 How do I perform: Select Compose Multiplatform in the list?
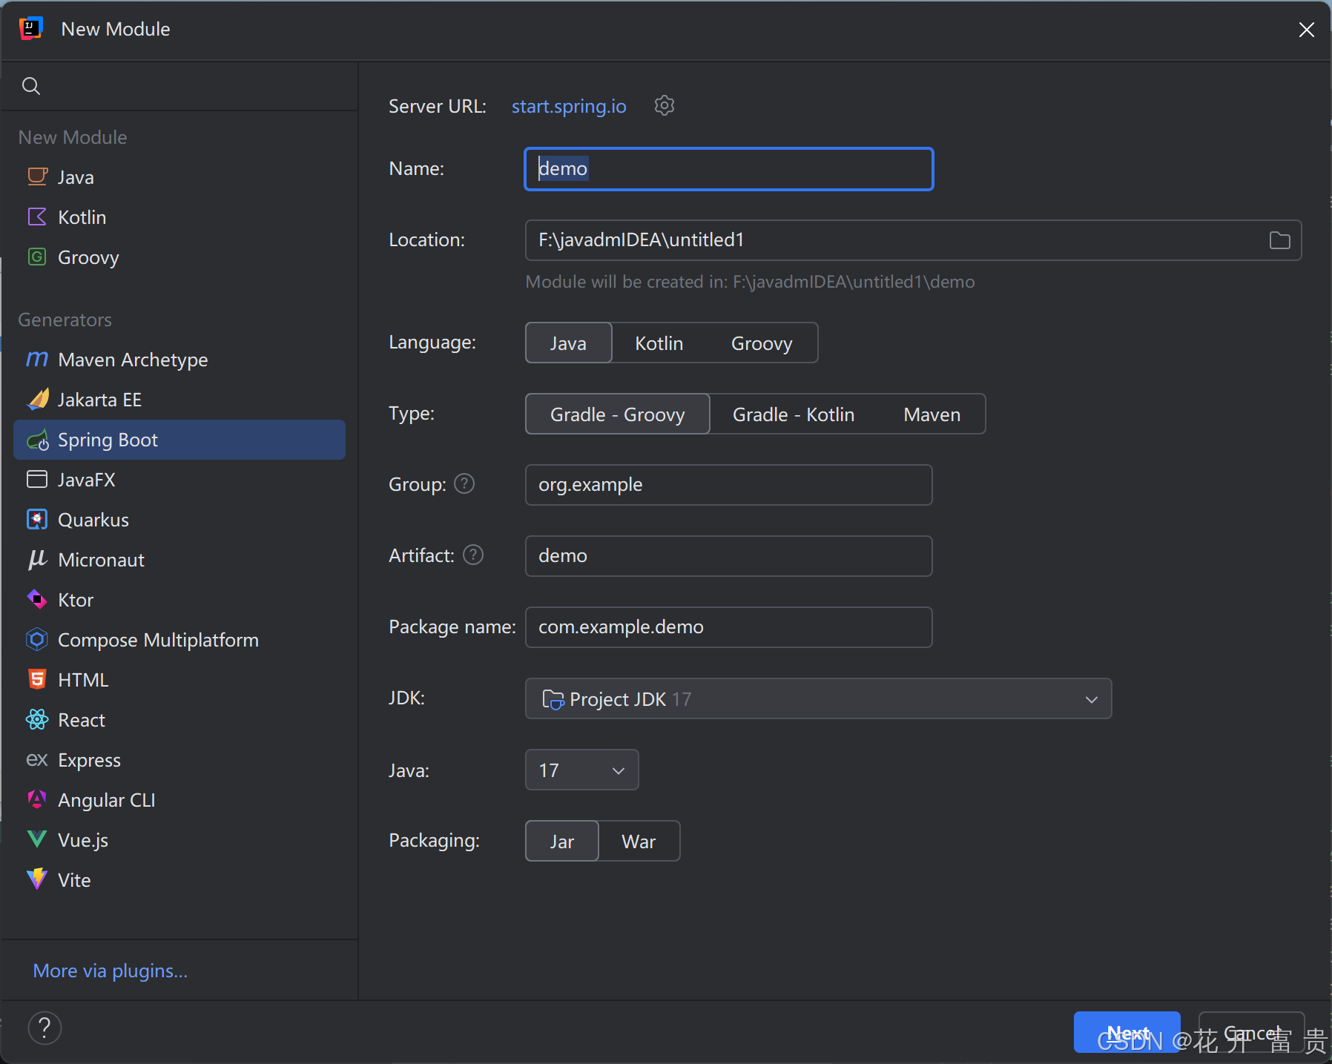[x=179, y=640]
